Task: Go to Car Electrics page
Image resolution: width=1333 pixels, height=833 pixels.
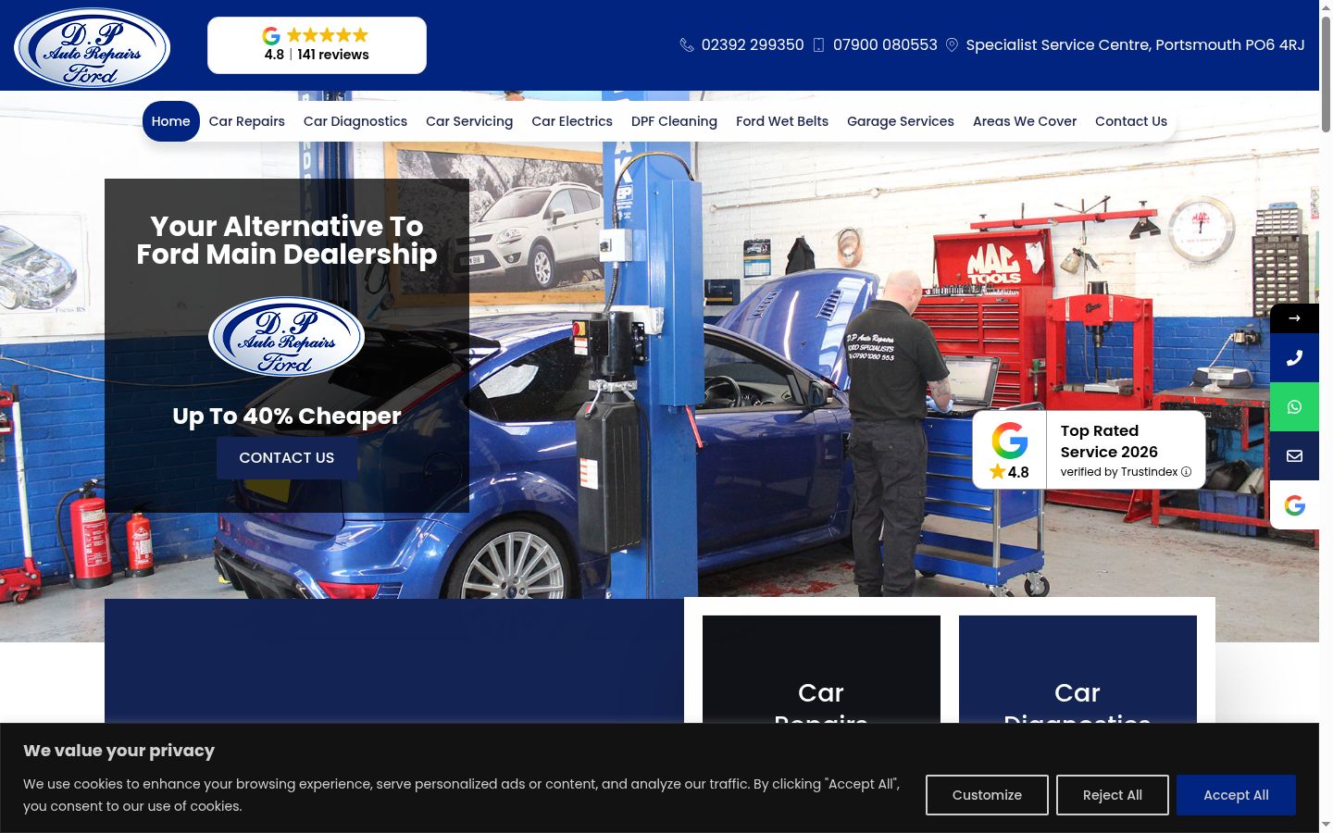Action: click(x=572, y=121)
